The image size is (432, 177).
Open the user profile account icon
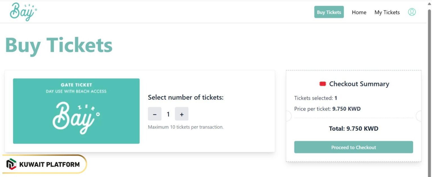[x=412, y=12]
